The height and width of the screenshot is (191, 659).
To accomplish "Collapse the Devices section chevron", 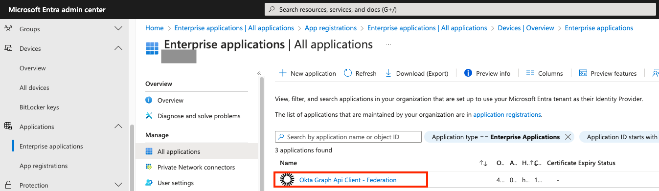I will 118,48.
